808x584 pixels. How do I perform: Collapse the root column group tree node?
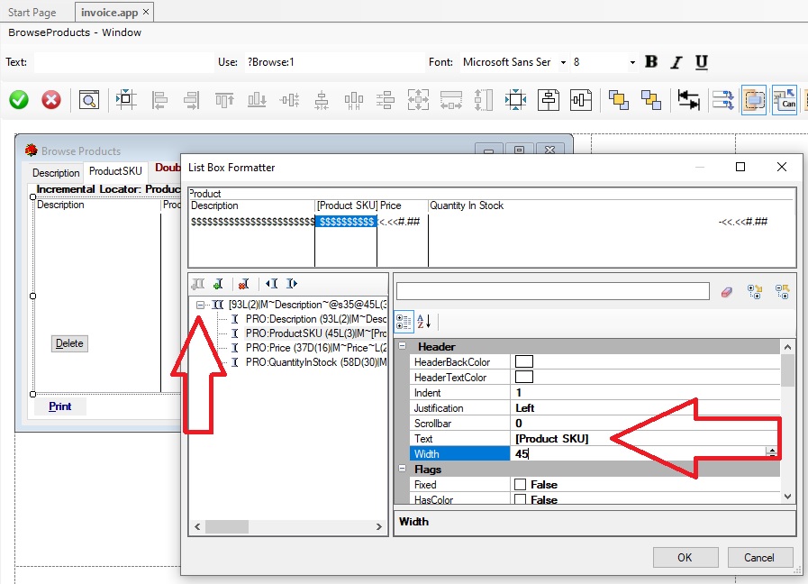(201, 306)
